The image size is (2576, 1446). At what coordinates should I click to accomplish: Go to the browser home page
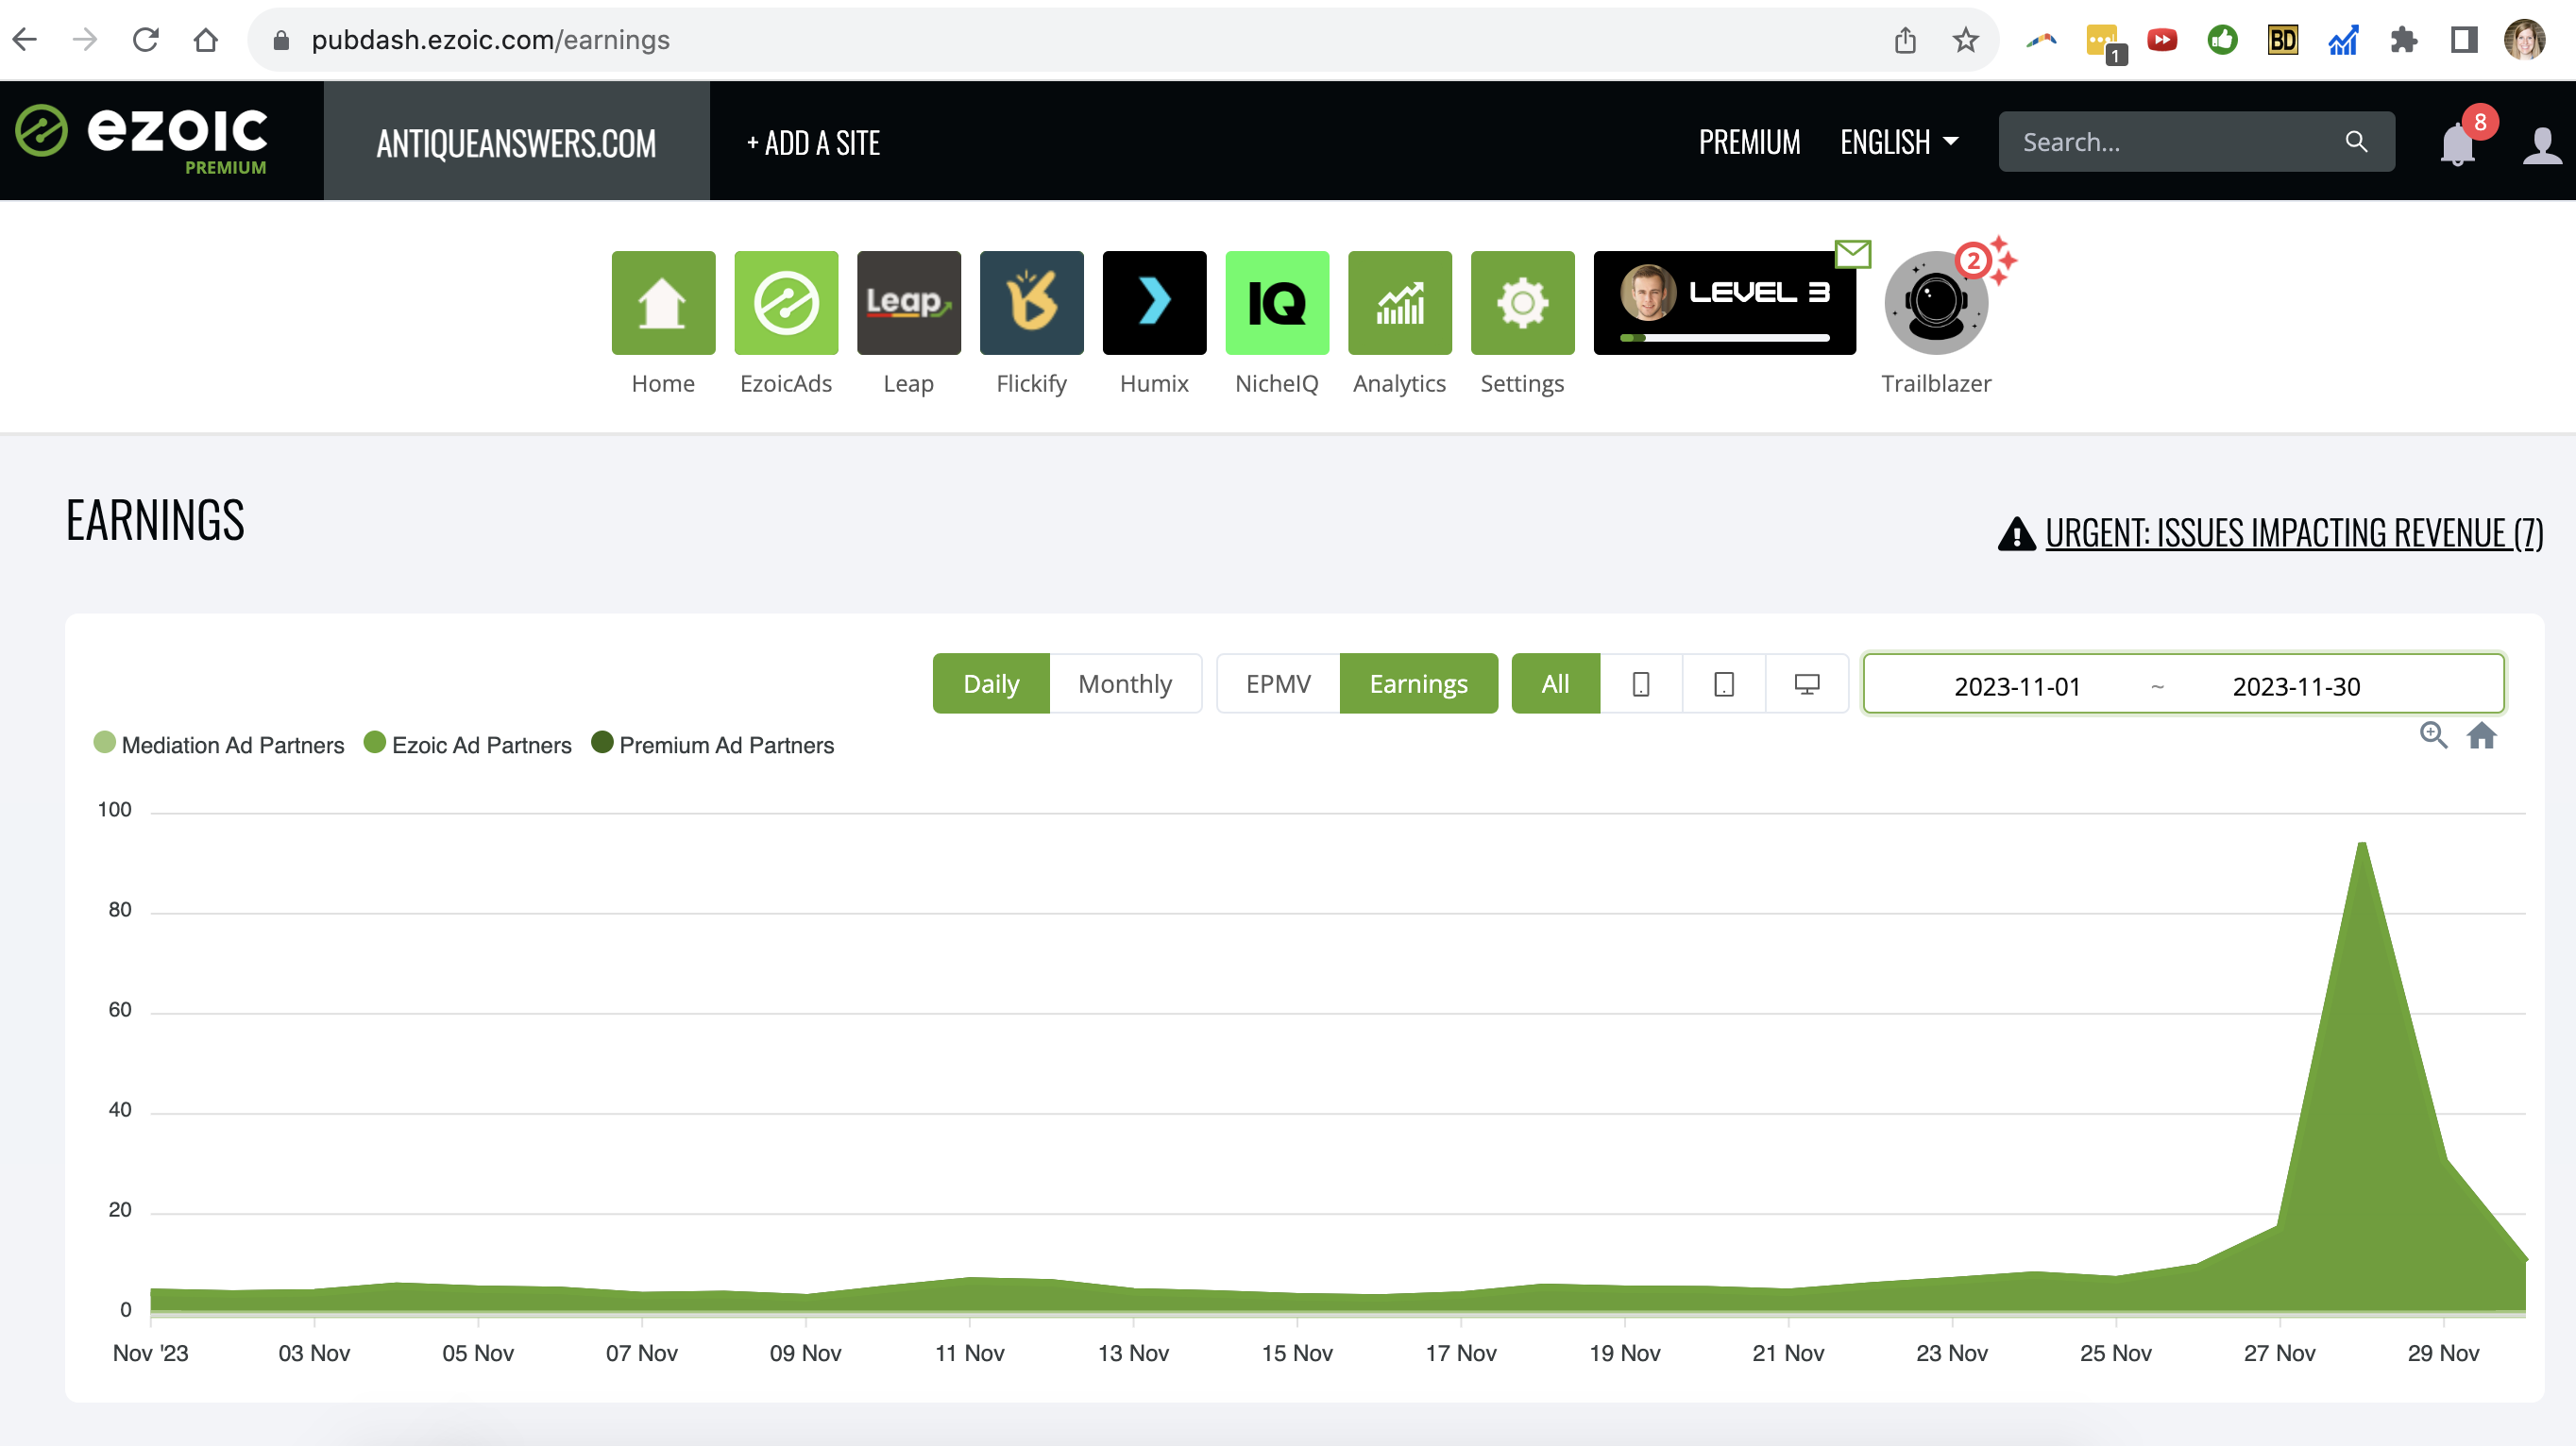pyautogui.click(x=206, y=40)
